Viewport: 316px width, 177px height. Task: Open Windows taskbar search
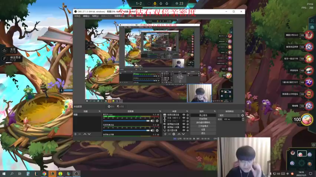click(x=12, y=173)
